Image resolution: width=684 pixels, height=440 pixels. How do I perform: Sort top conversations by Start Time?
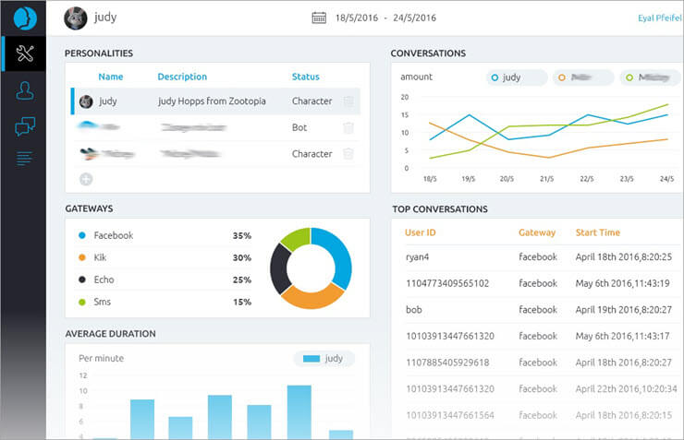(x=598, y=232)
